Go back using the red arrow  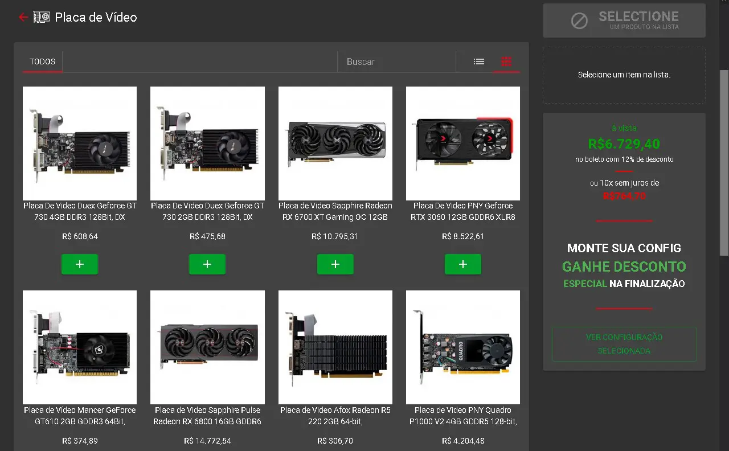pyautogui.click(x=23, y=17)
